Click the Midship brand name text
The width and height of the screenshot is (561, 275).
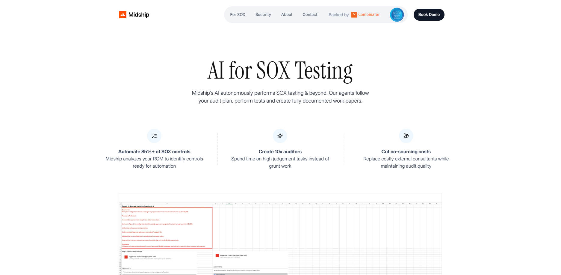pos(139,15)
